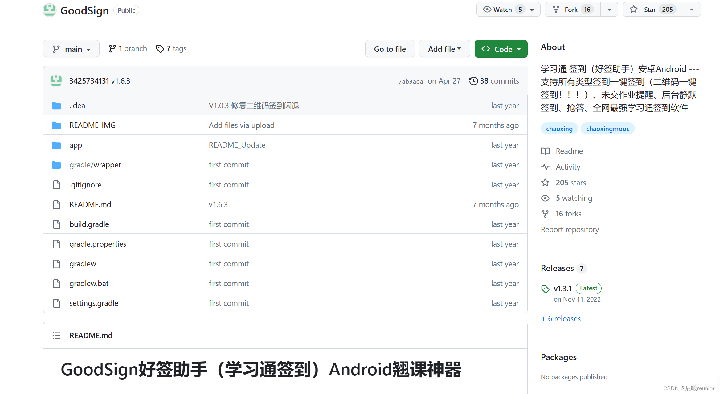Image resolution: width=720 pixels, height=394 pixels.
Task: Open the 38 commits history link
Action: click(494, 81)
